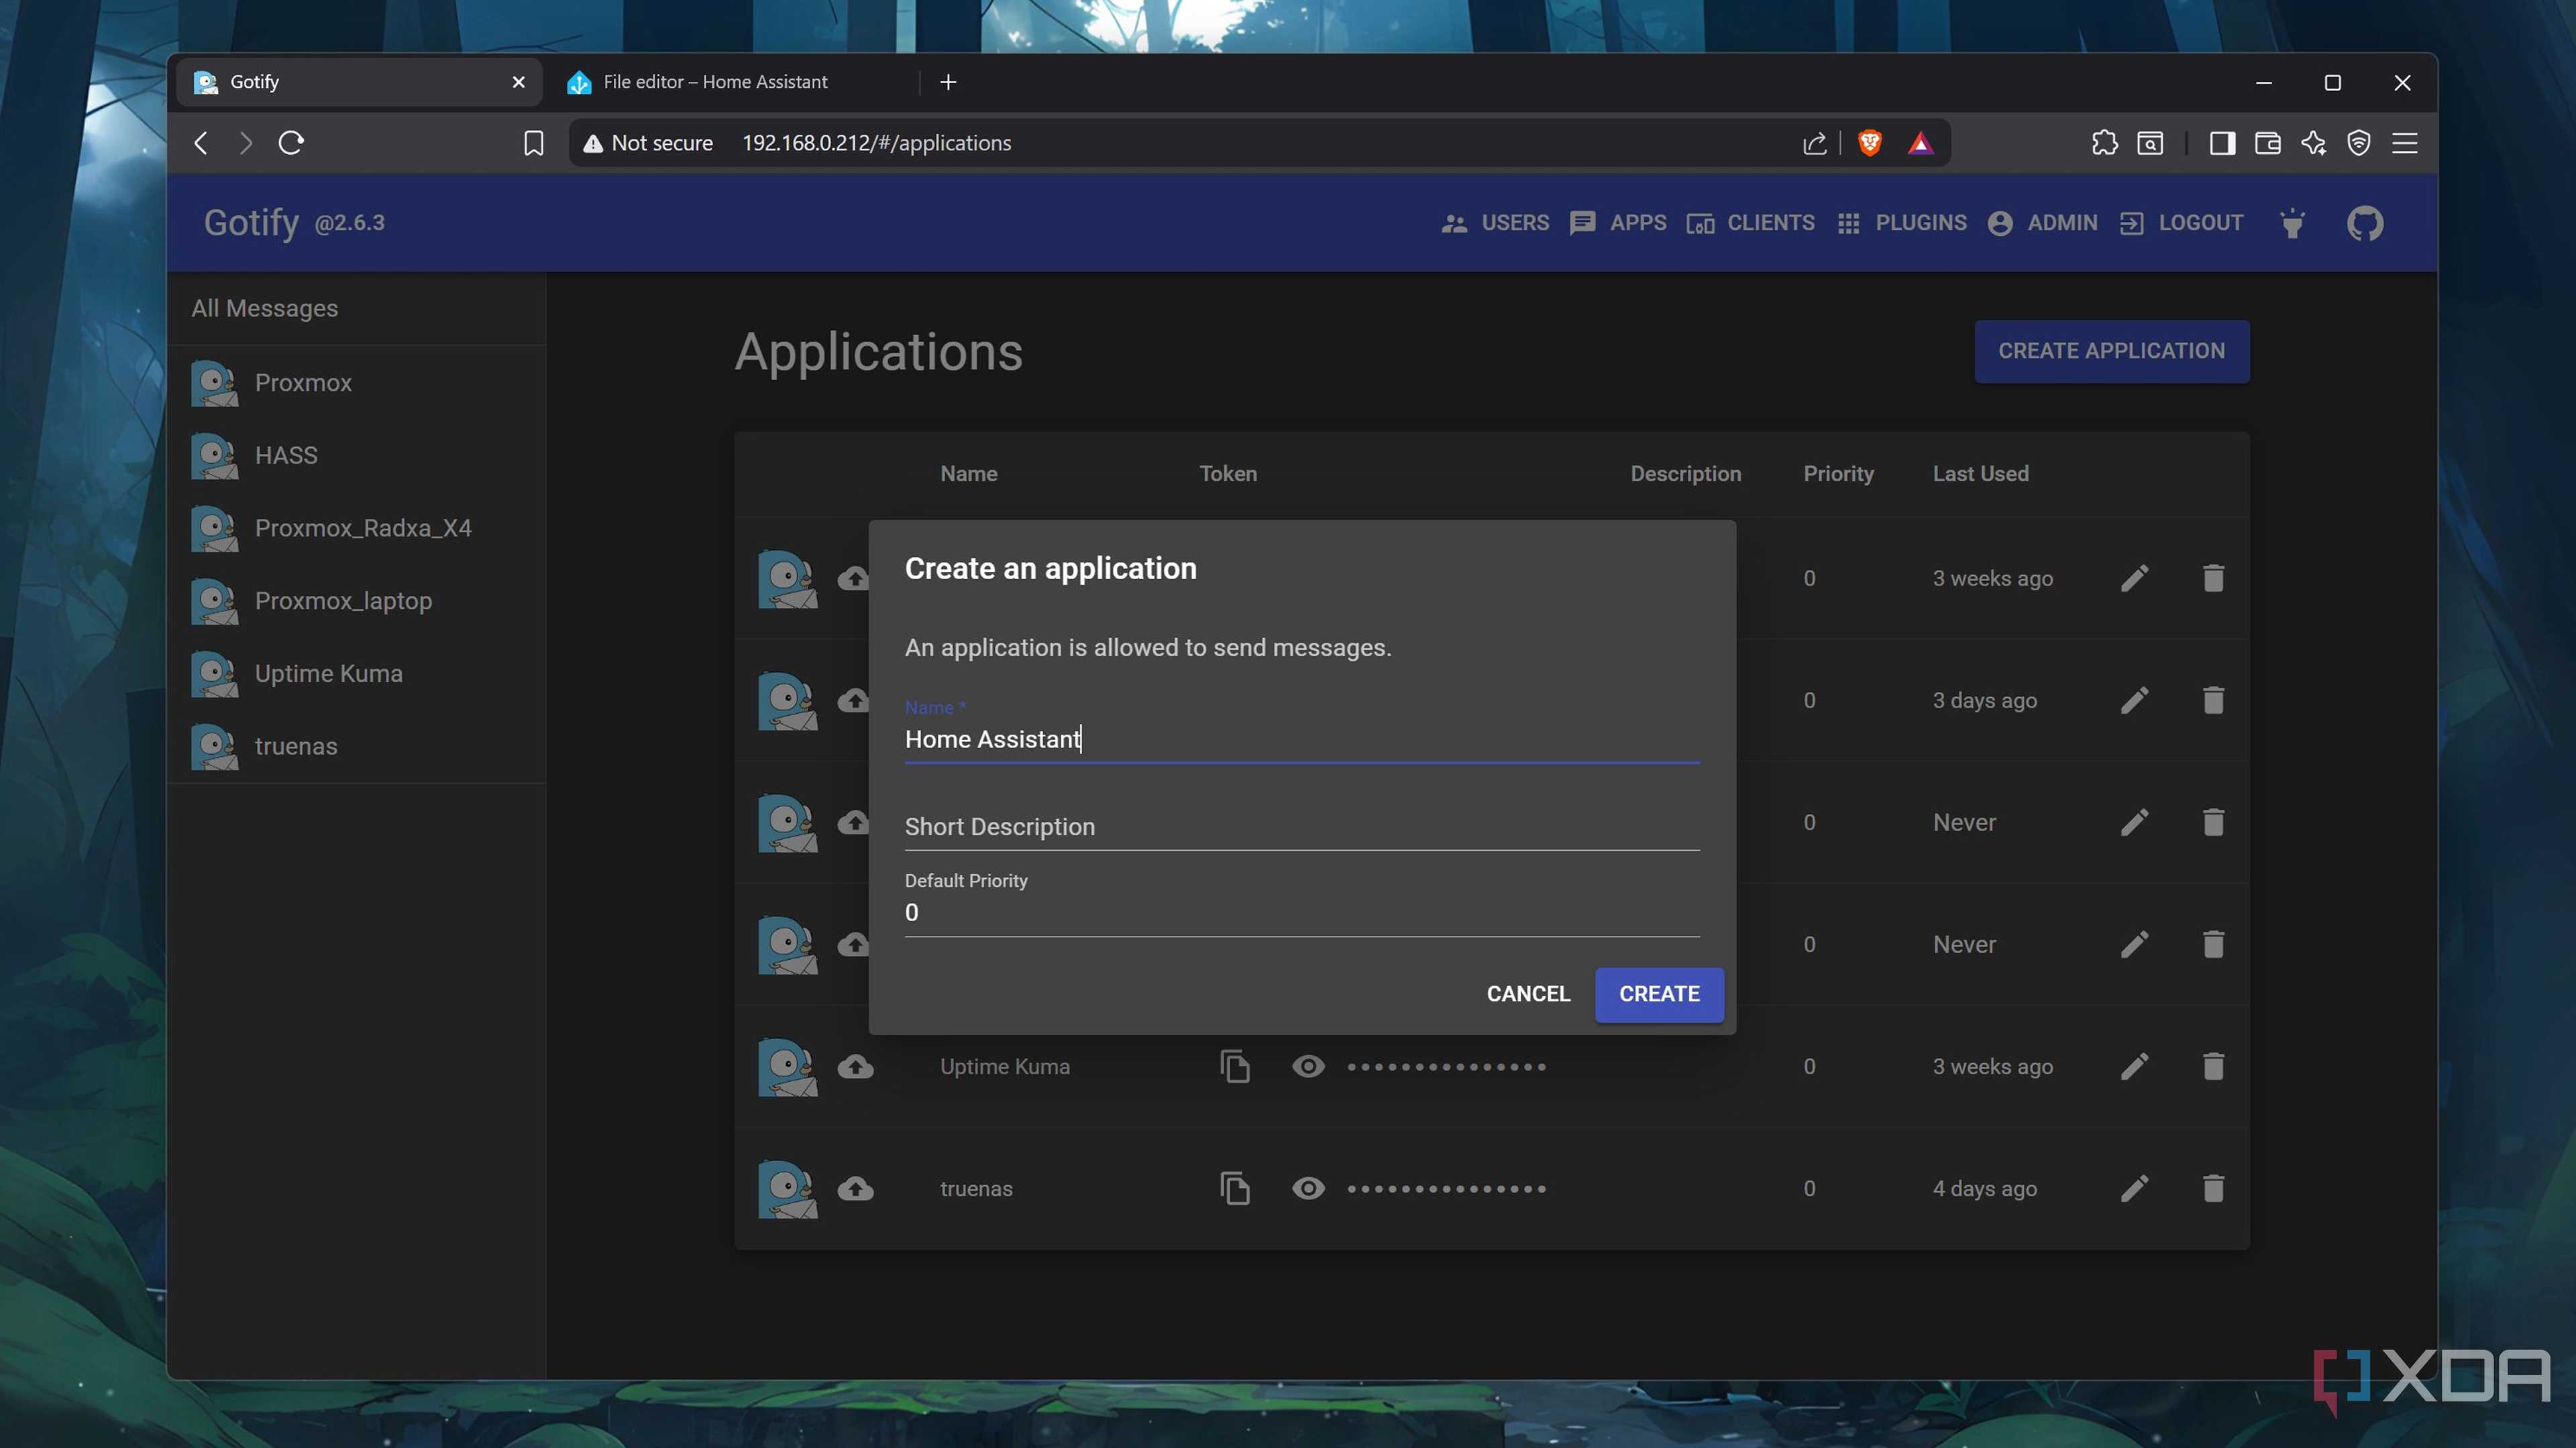Edit the application used 3 days ago
This screenshot has height=1448, width=2576.
coord(2134,701)
